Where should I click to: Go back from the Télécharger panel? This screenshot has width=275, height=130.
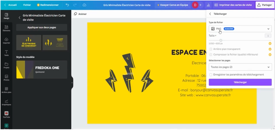(210, 14)
